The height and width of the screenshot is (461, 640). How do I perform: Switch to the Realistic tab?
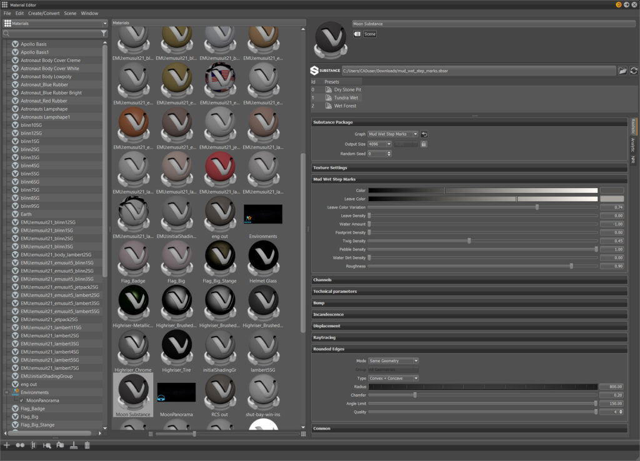tap(633, 126)
